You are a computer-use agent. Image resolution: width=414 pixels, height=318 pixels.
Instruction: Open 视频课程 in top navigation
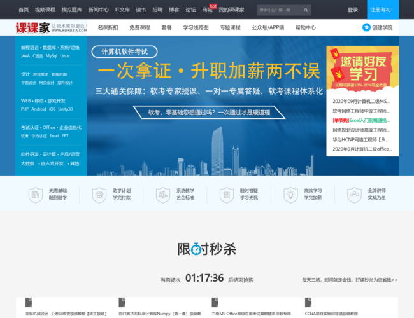(x=45, y=10)
